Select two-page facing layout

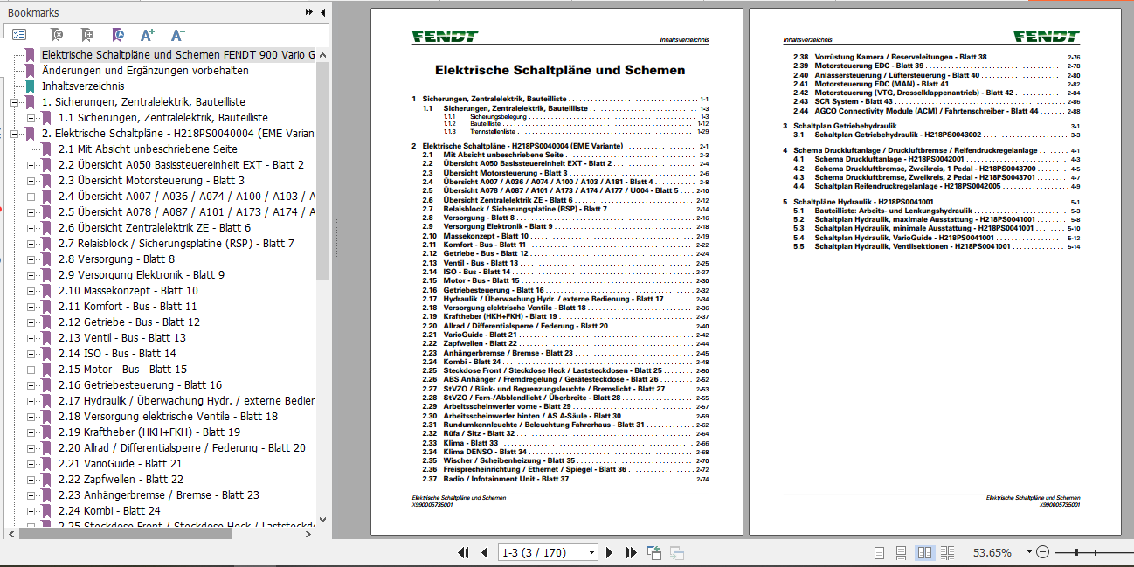coord(925,552)
